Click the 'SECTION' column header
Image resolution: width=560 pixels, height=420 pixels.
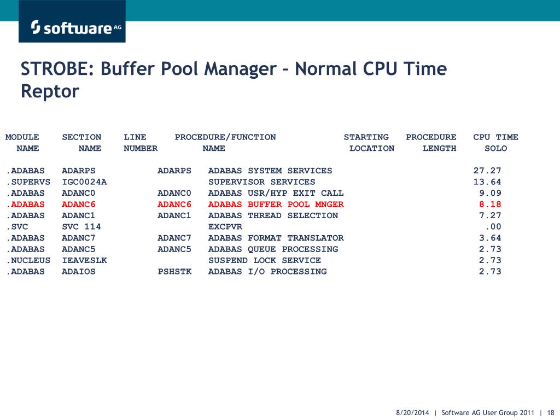tap(81, 137)
